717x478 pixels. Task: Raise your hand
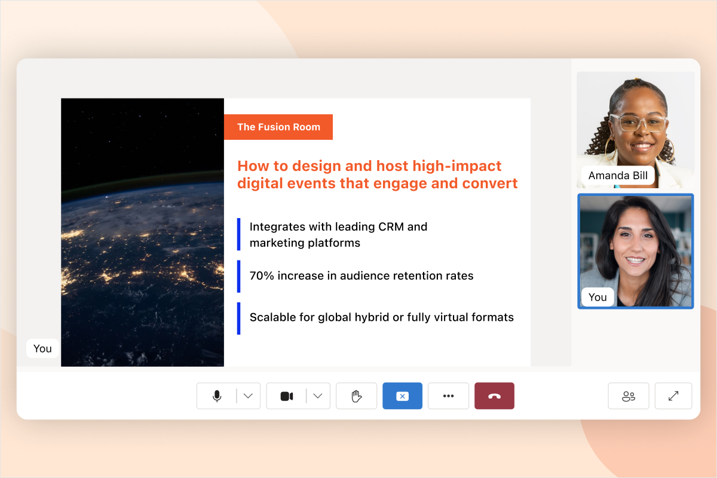pos(357,396)
